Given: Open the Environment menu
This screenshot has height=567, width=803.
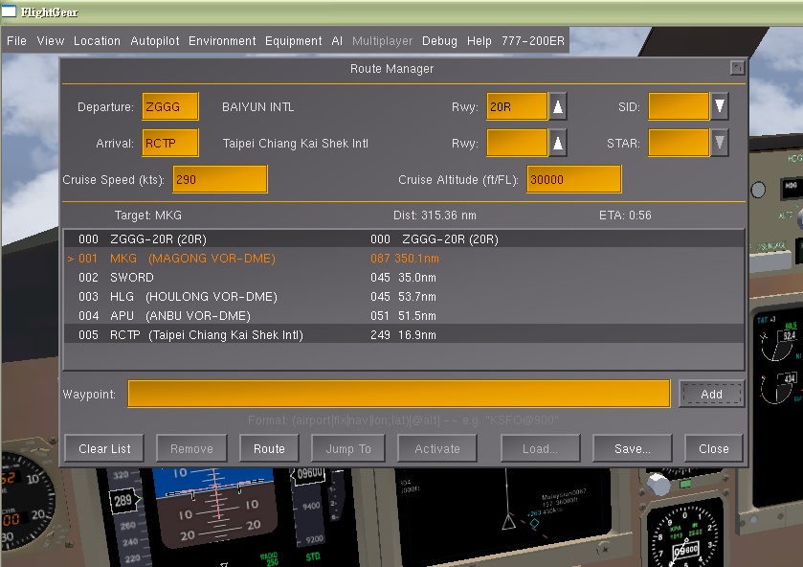Looking at the screenshot, I should (222, 41).
